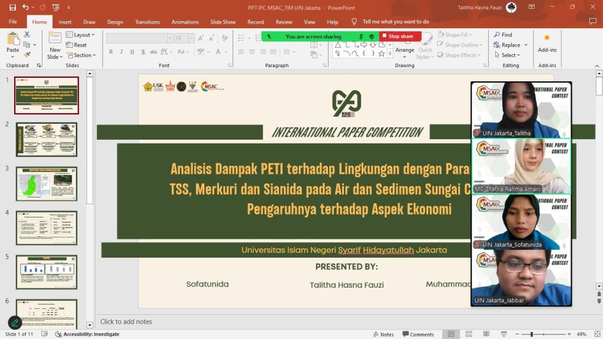Toggle Bold formatting
The width and height of the screenshot is (603, 339).
click(111, 52)
